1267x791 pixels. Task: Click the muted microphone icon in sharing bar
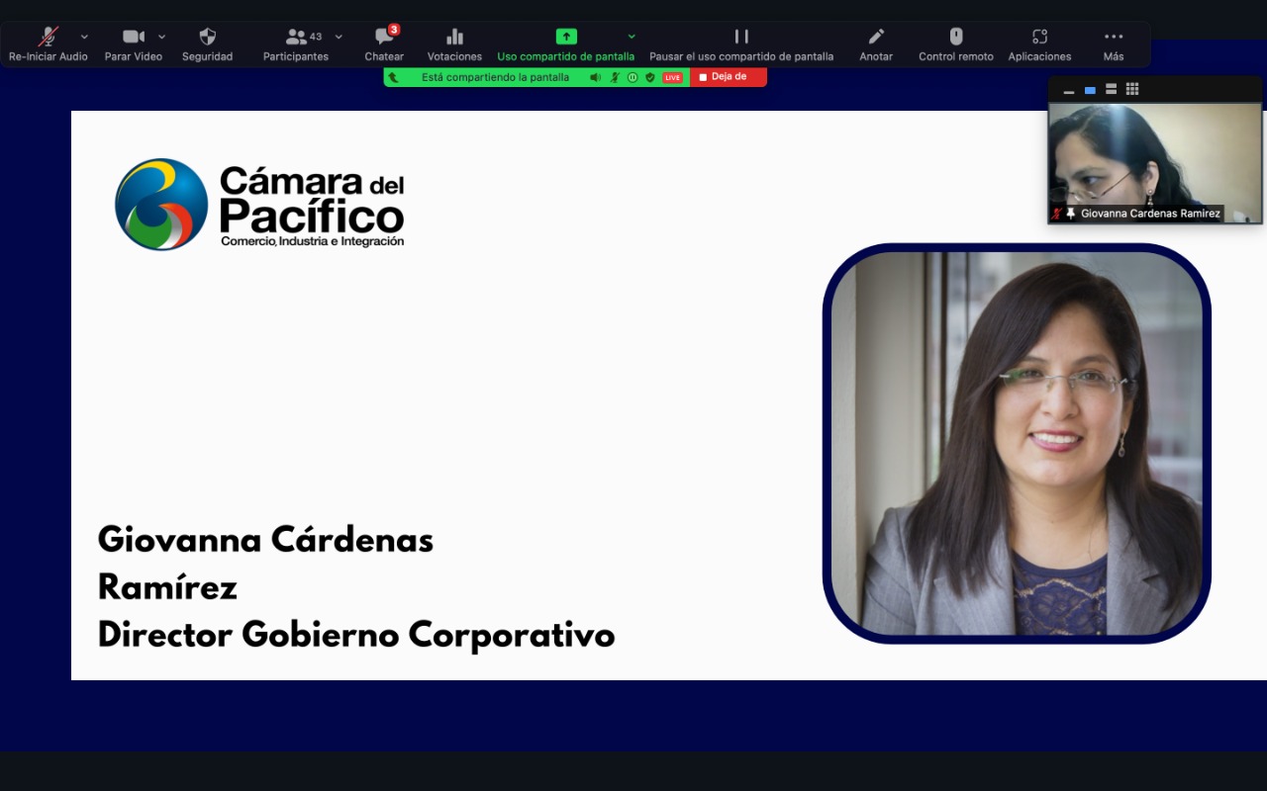(615, 77)
